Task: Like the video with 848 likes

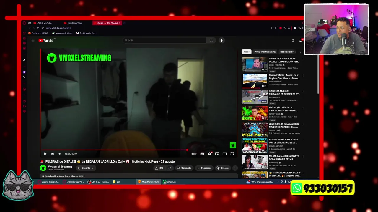Action: [159, 168]
